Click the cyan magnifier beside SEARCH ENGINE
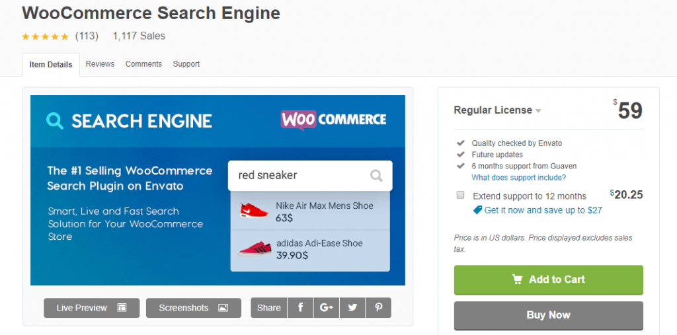Viewport: 677px width, 335px height. [55, 121]
